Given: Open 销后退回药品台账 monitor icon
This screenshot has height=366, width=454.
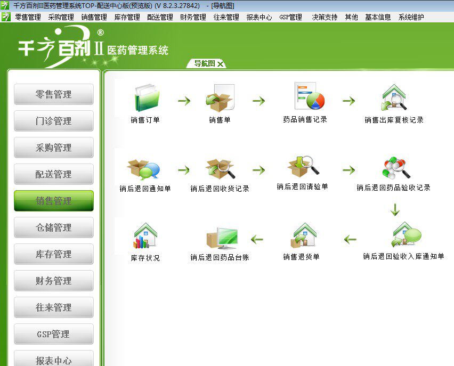Looking at the screenshot, I should coord(222,239).
